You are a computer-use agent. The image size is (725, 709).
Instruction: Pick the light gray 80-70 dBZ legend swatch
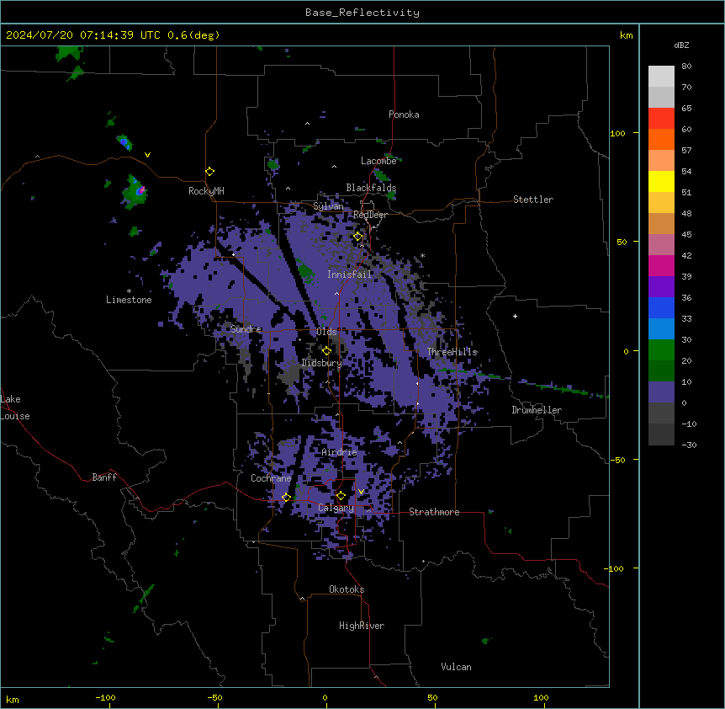[x=661, y=77]
